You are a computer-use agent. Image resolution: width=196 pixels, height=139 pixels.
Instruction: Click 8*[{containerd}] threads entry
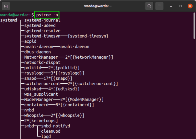pyautogui.click(x=75, y=105)
